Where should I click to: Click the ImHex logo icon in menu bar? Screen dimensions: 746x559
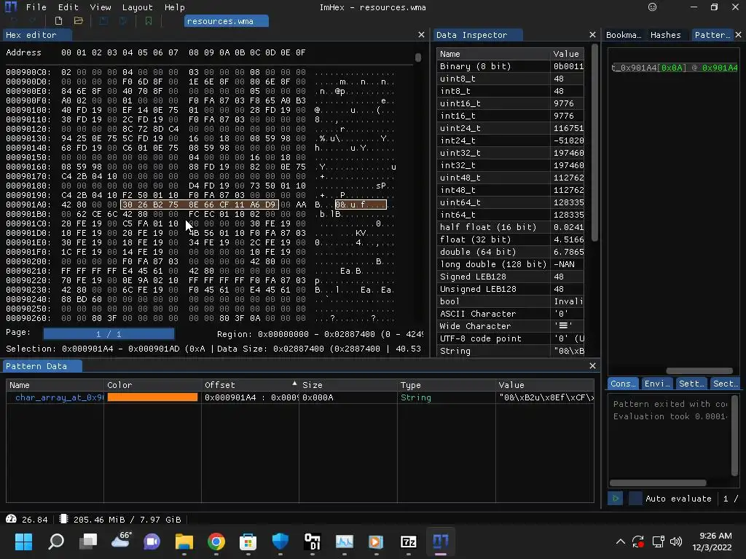tap(10, 7)
